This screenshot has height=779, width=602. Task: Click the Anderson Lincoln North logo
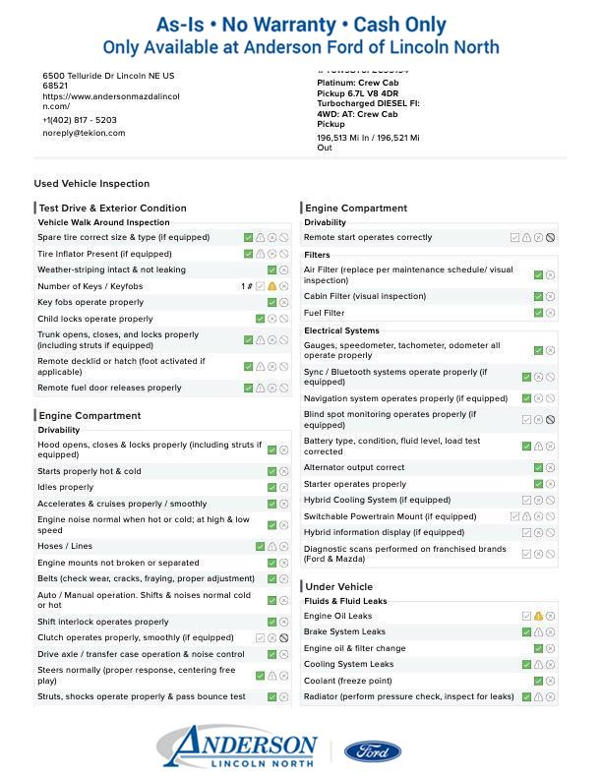pos(237,749)
